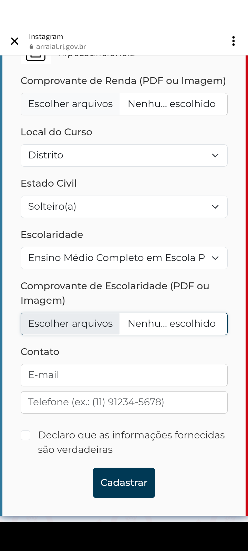Expand the Local do Curso dropdown
This screenshot has width=248, height=551.
click(124, 155)
